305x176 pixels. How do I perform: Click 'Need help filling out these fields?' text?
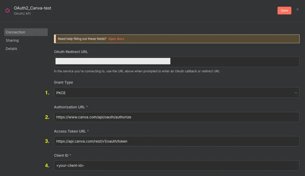(82, 39)
